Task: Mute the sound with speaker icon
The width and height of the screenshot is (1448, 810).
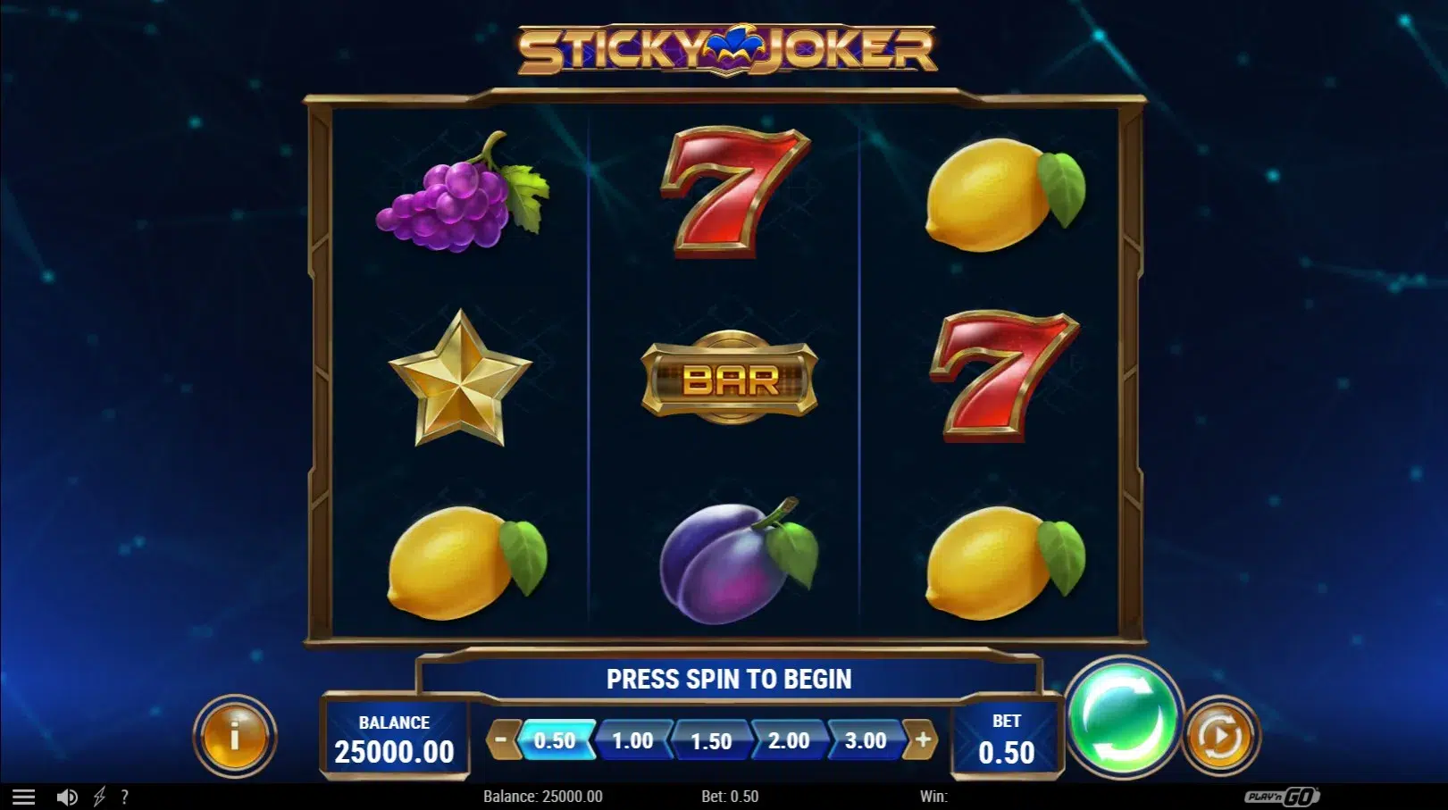Action: click(67, 797)
